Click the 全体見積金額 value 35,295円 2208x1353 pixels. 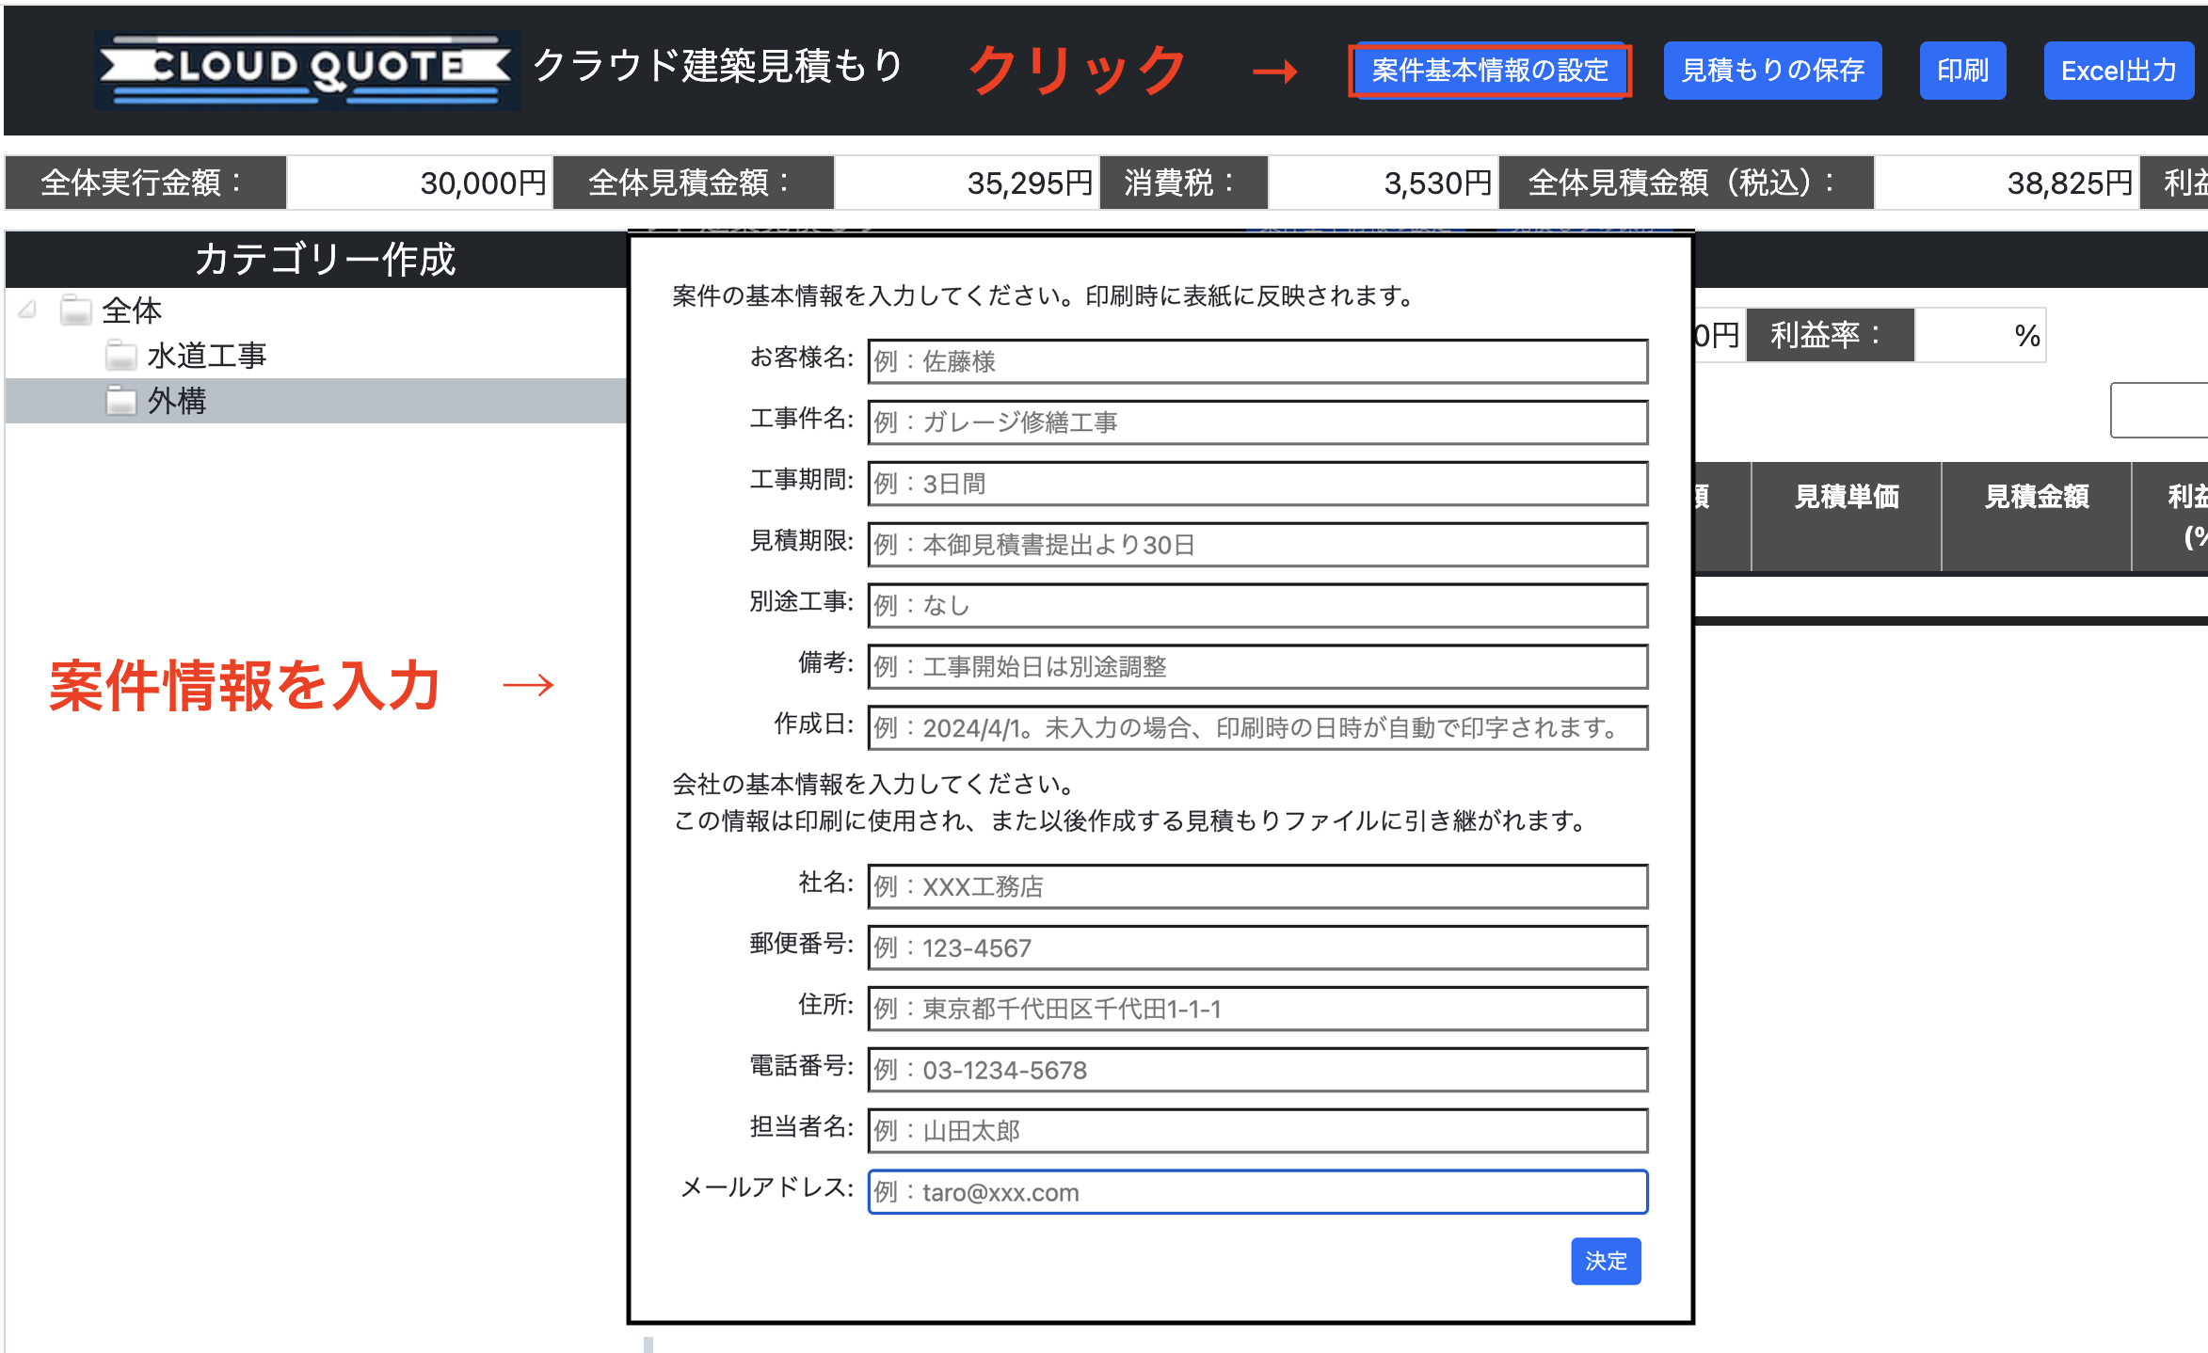click(967, 183)
